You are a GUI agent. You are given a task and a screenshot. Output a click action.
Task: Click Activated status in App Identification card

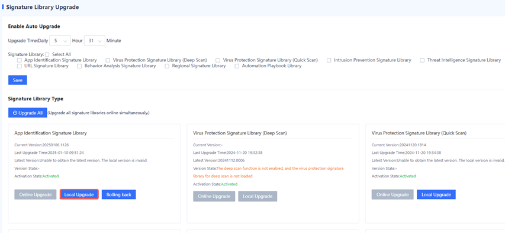[51, 176]
